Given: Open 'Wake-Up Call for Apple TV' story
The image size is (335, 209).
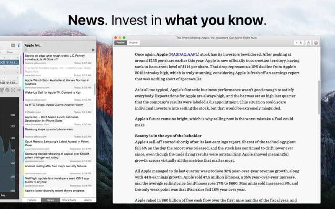Looking at the screenshot, I should [58, 96].
